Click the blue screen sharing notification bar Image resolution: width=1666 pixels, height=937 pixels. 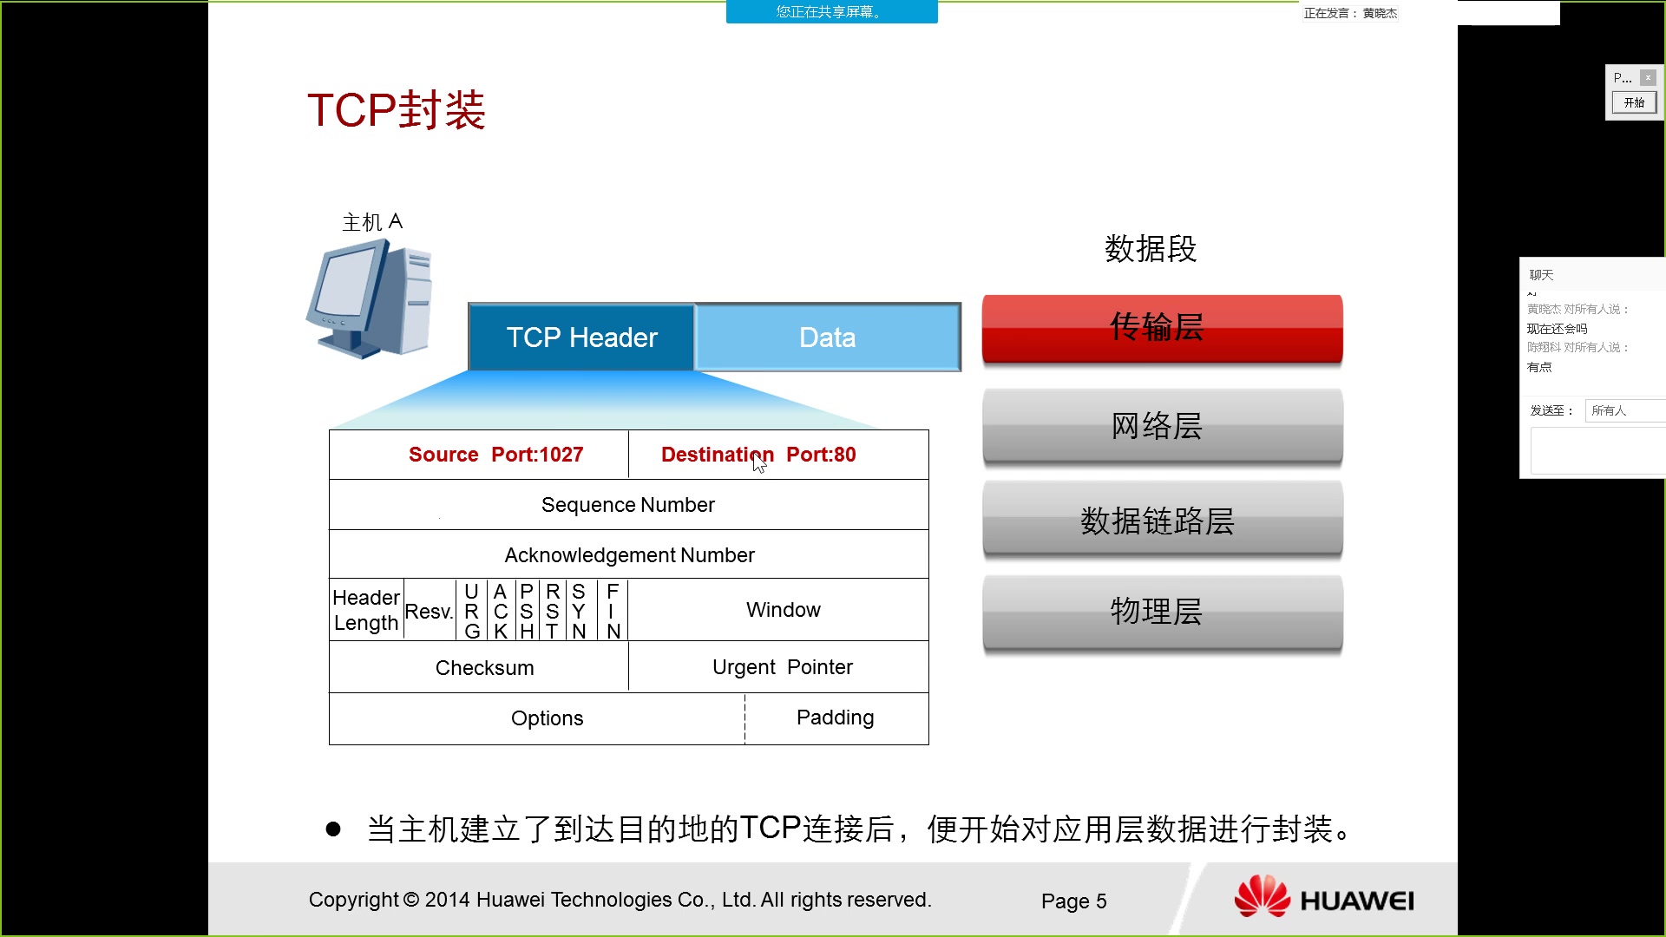click(831, 12)
